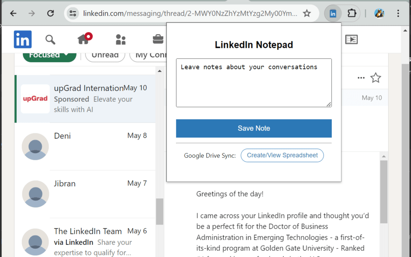
Task: Click the Save Note button
Action: point(254,128)
